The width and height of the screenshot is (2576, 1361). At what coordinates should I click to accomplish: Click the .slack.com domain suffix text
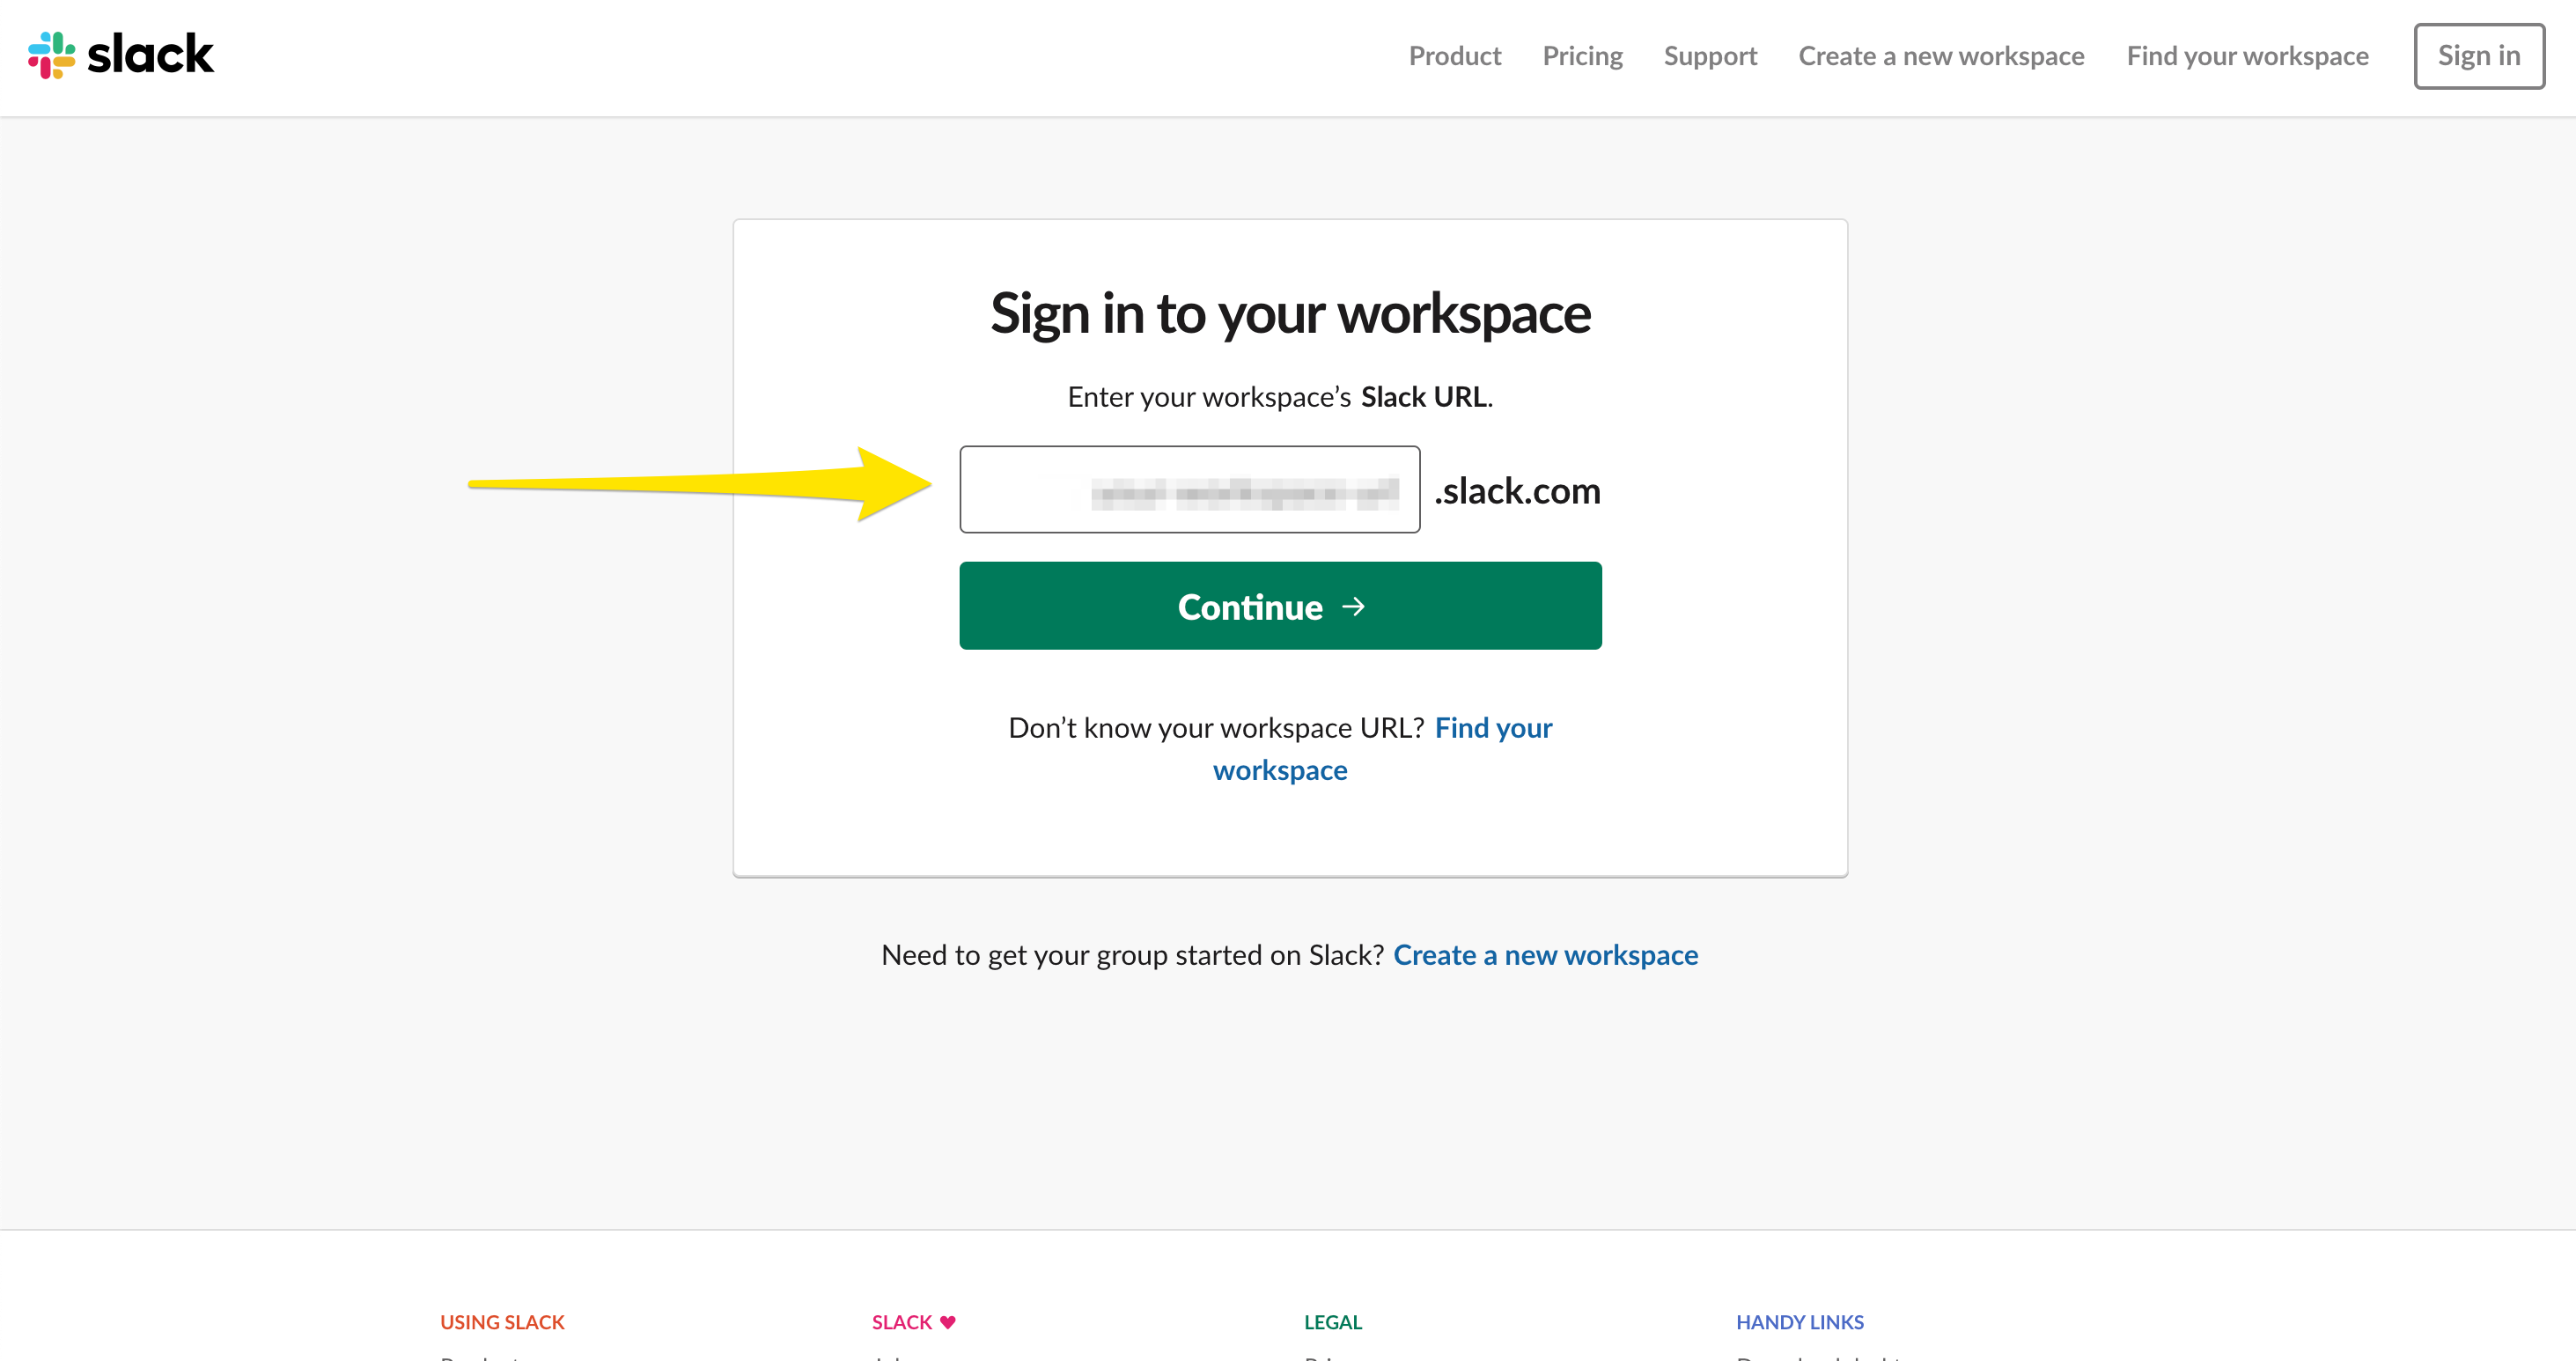coord(1517,490)
